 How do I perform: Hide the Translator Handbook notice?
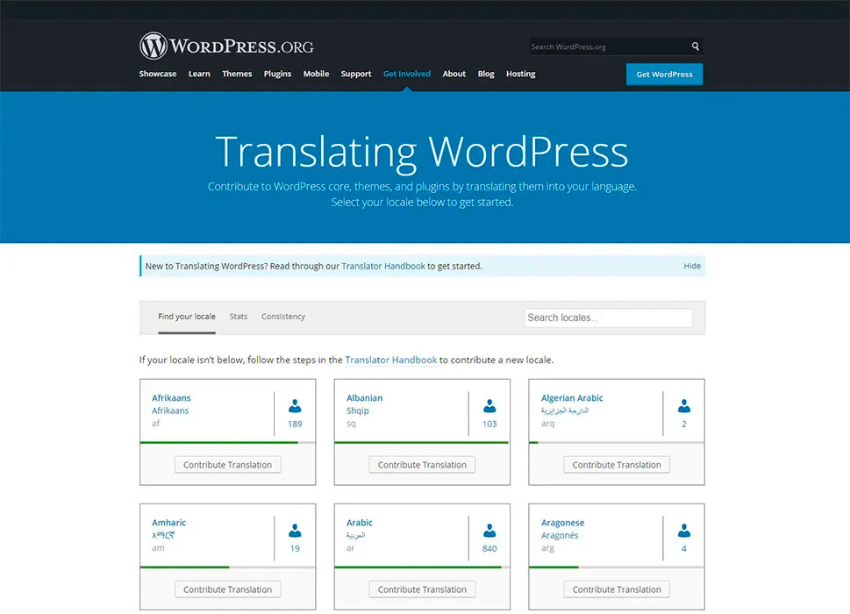point(692,266)
